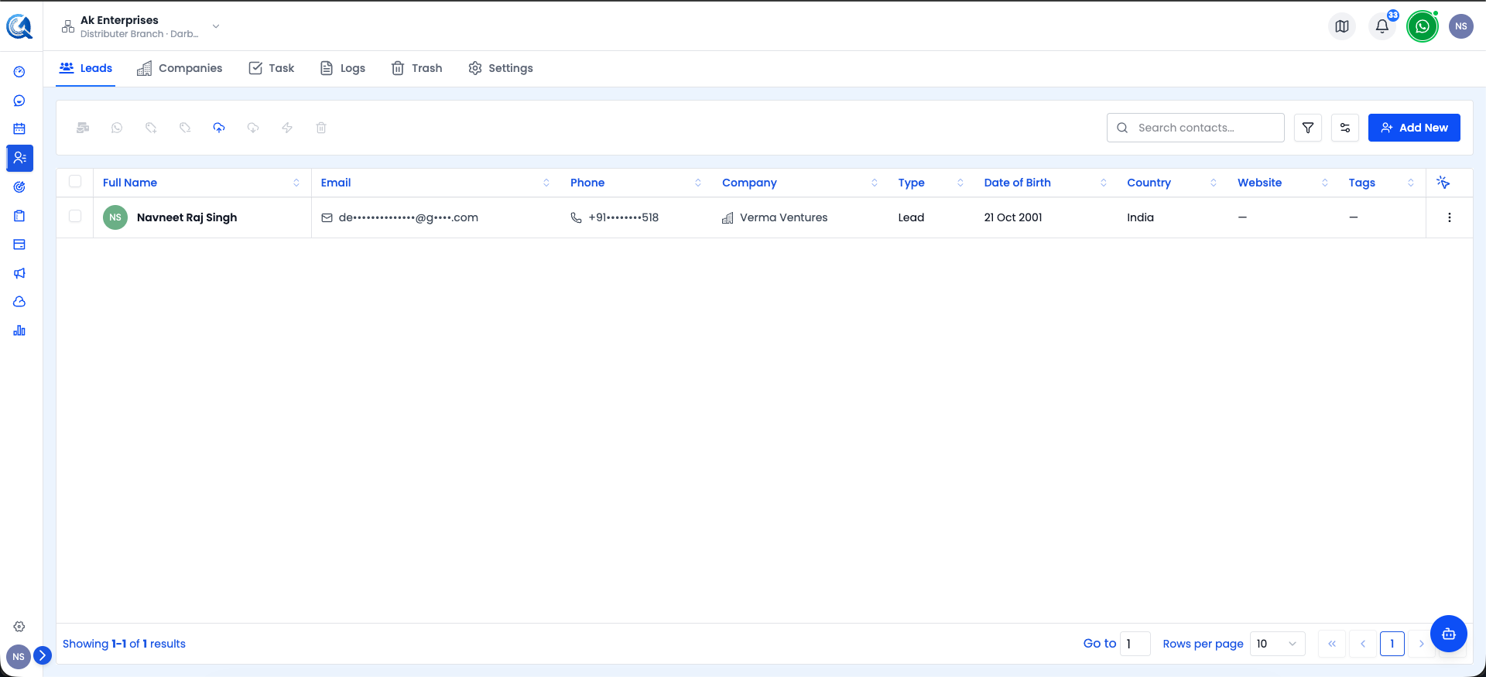Open the Rows per page dropdown
1486x677 pixels.
point(1277,644)
